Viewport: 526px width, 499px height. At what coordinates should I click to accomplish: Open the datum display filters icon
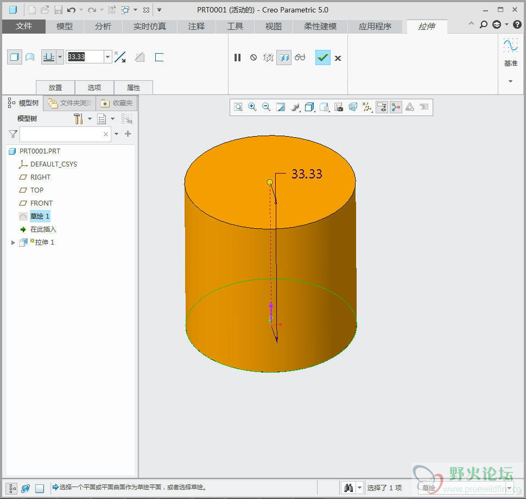point(367,107)
